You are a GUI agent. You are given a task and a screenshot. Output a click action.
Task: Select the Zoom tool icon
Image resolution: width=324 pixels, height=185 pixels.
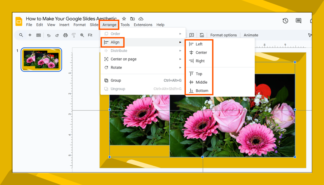82,35
